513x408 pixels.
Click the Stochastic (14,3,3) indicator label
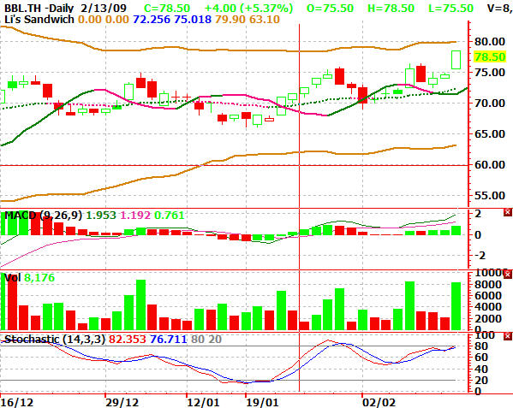(55, 340)
